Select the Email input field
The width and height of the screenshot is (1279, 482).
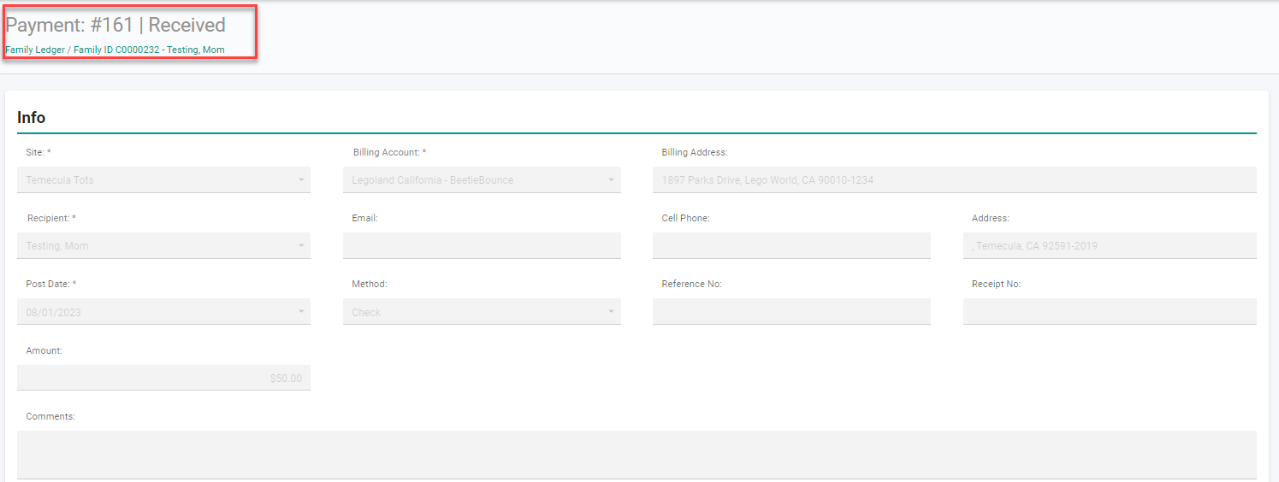(482, 246)
